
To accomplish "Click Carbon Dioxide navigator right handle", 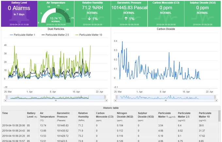I will point(215,97).
